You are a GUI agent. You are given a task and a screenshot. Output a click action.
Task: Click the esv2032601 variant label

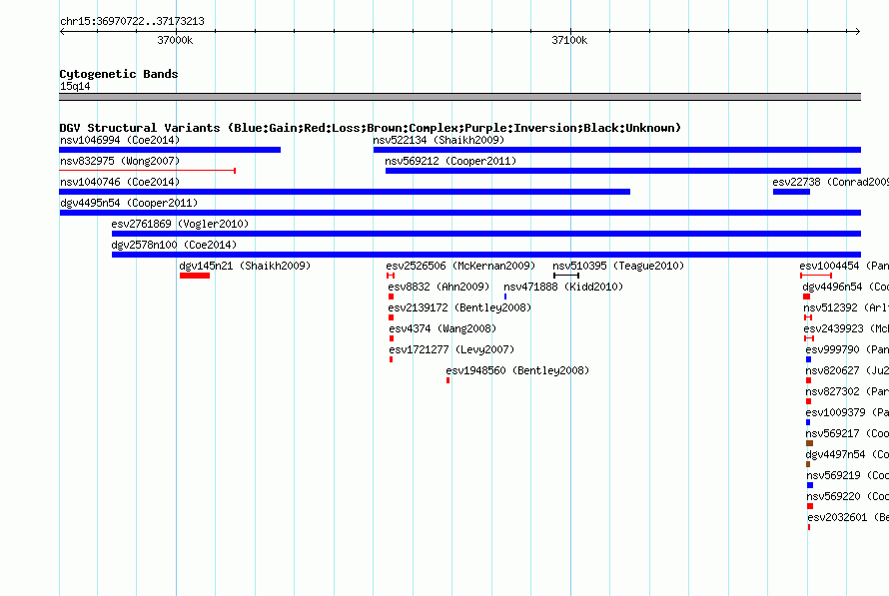[x=848, y=517]
